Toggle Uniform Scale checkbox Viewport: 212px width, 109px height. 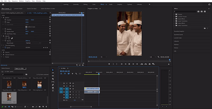pos(26,27)
